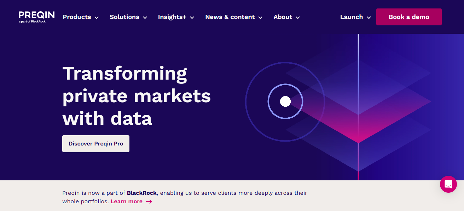Expand the Solutions chevron

pyautogui.click(x=145, y=18)
